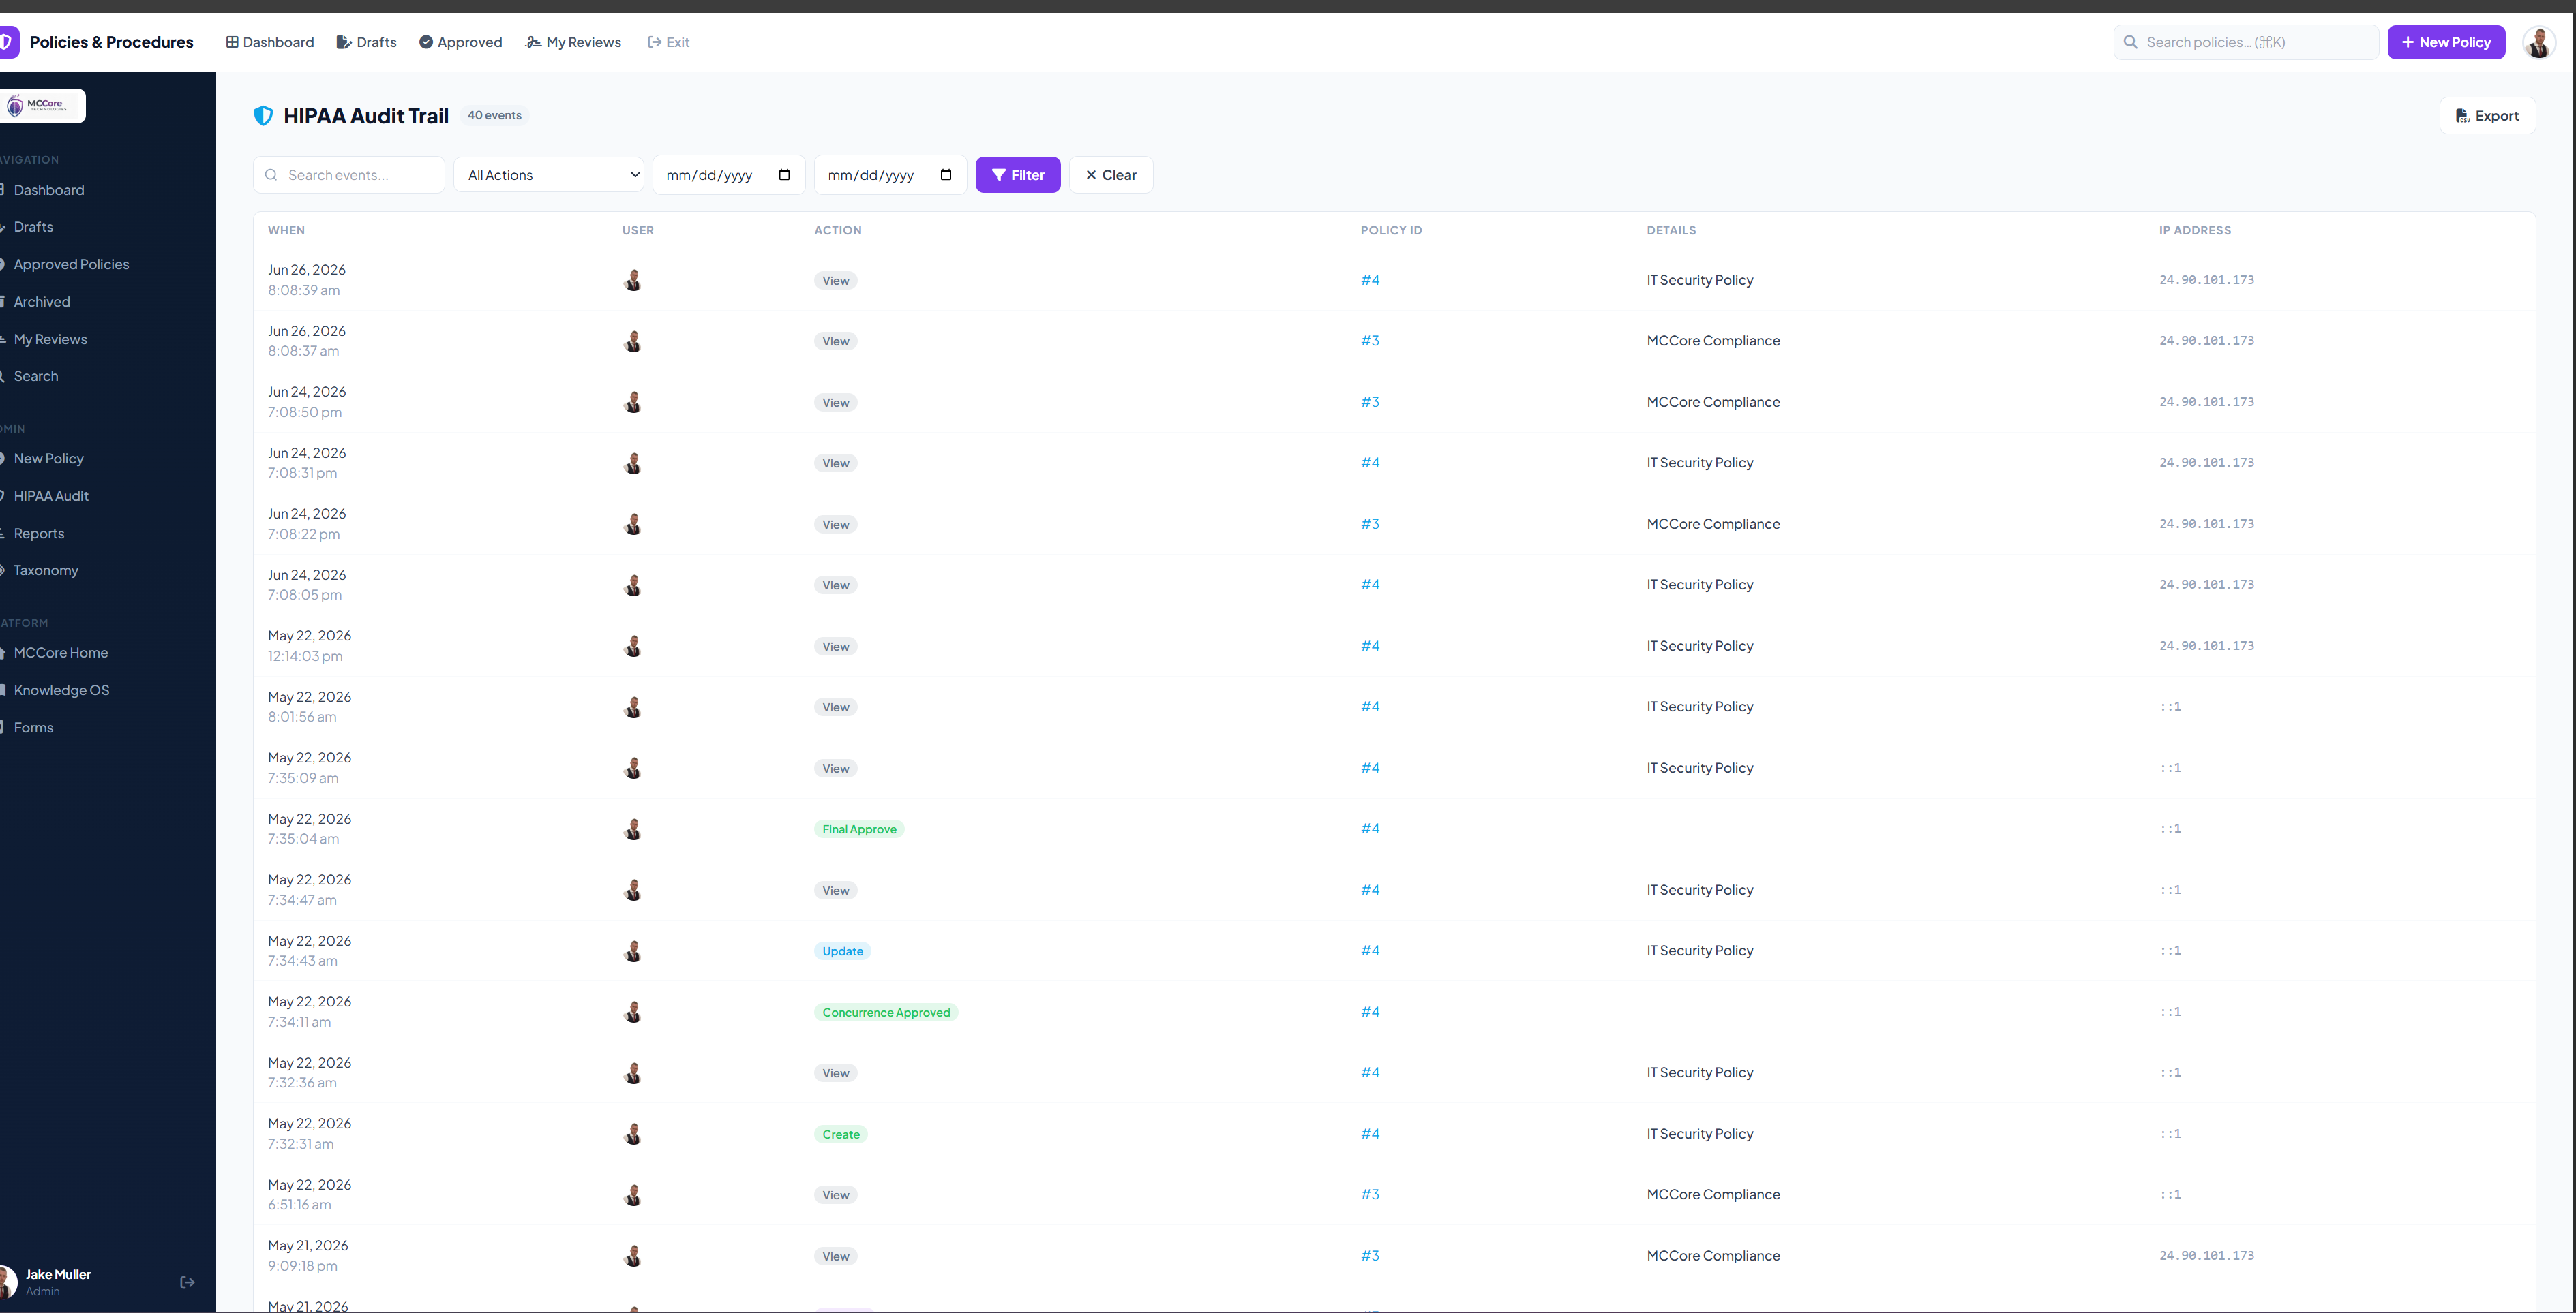Open Forms in the sidebar

(33, 728)
